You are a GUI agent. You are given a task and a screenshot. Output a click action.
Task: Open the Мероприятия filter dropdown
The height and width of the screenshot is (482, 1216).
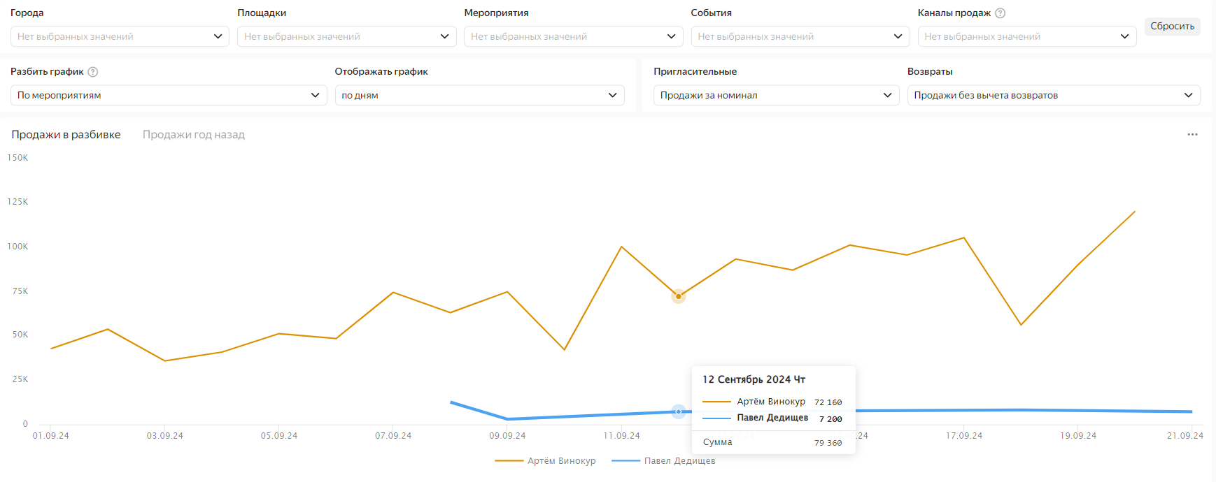coord(573,36)
